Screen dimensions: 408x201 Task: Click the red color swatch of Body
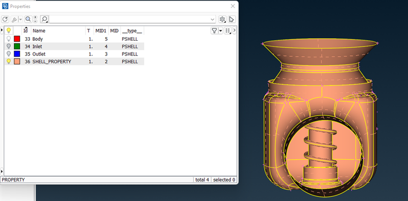[x=17, y=39]
